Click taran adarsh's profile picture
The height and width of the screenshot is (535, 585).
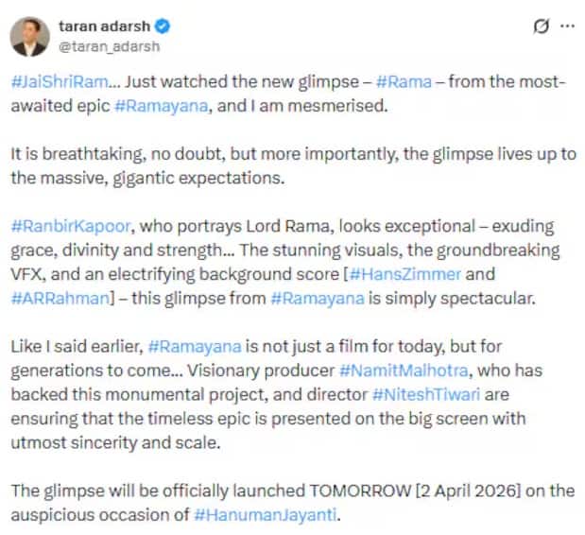(x=31, y=36)
